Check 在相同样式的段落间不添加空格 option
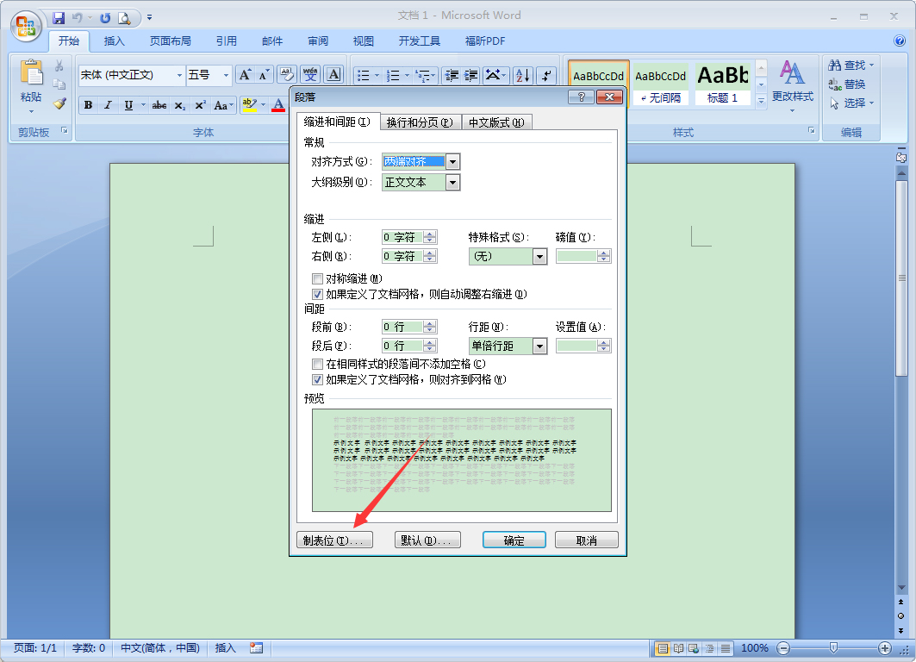The image size is (916, 662). tap(318, 364)
